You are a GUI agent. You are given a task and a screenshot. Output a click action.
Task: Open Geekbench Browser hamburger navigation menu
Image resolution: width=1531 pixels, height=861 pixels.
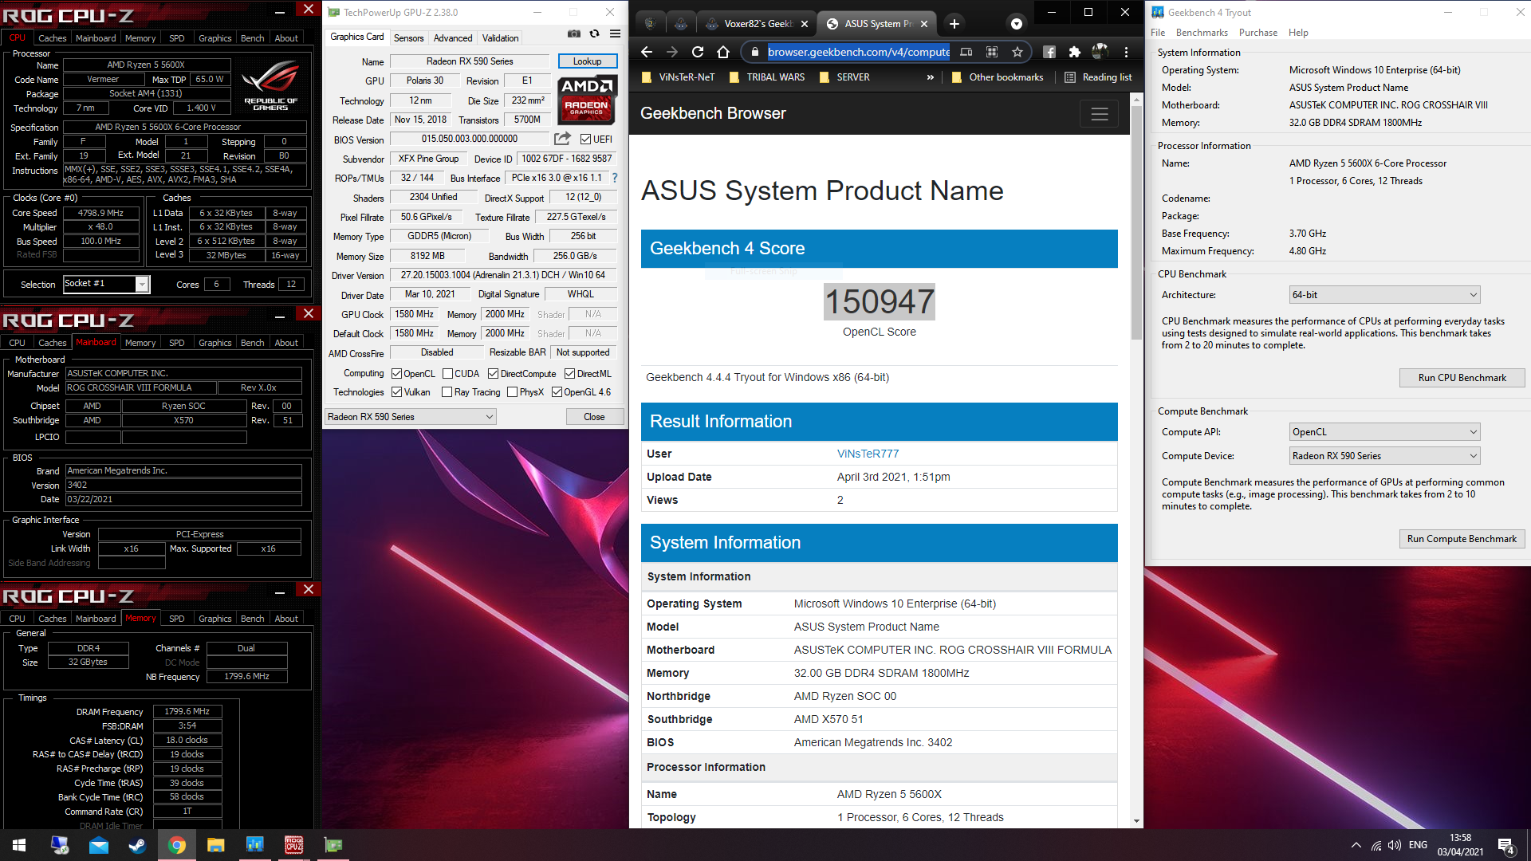(x=1099, y=114)
